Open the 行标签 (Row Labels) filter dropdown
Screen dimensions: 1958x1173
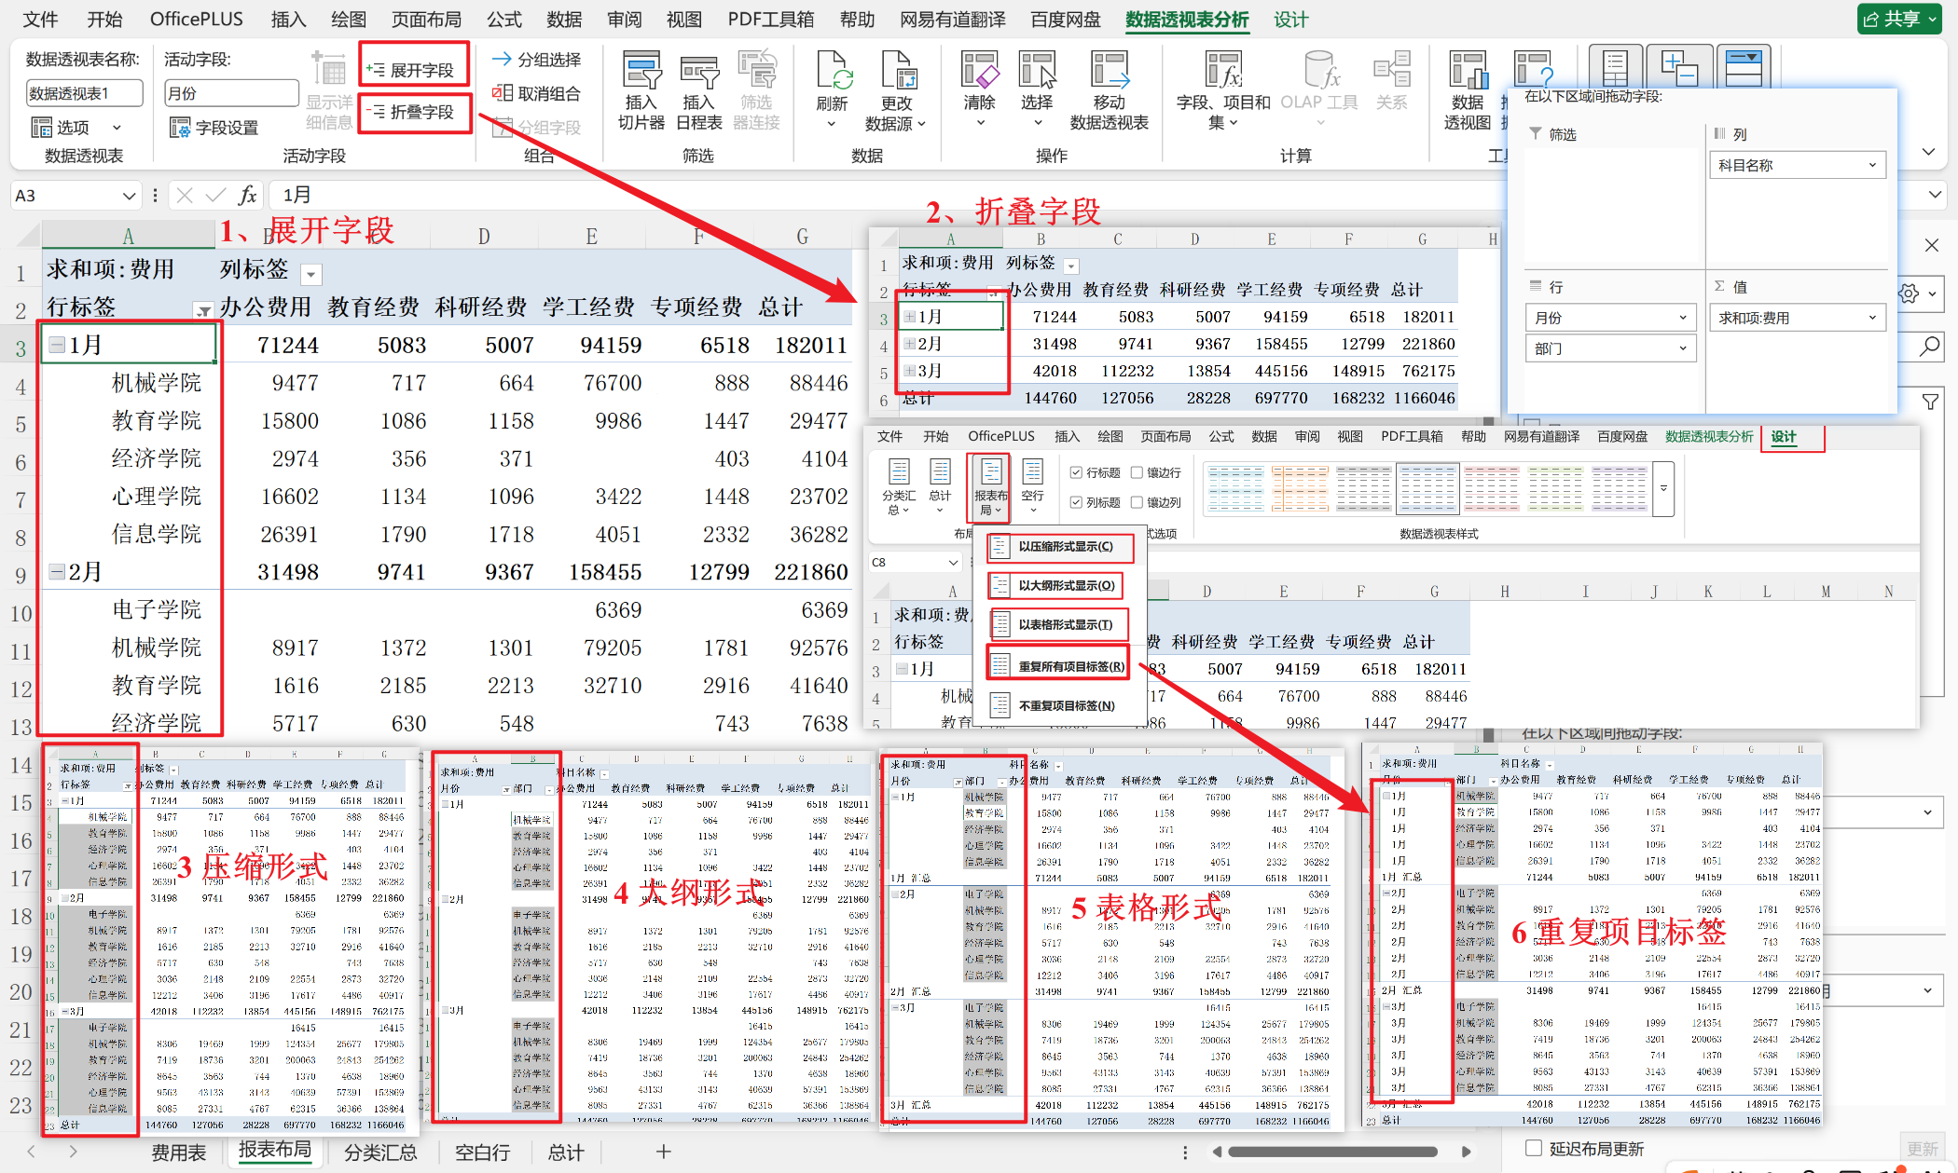[202, 310]
